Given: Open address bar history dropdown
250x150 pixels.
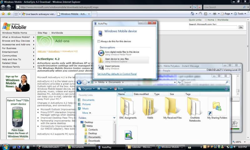Looking at the screenshot, I should tap(190, 7).
